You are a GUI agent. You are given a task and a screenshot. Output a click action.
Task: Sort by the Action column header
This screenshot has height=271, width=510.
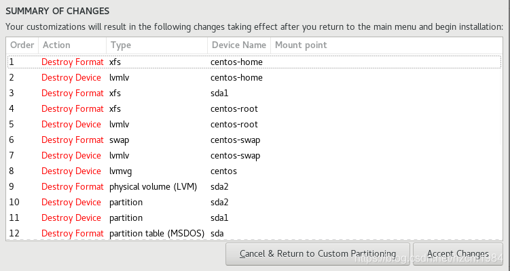[x=72, y=45]
